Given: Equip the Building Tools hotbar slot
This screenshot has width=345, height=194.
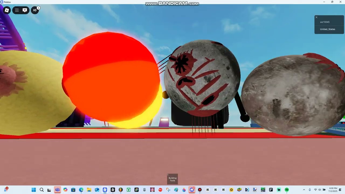Looking at the screenshot, I should [172, 179].
